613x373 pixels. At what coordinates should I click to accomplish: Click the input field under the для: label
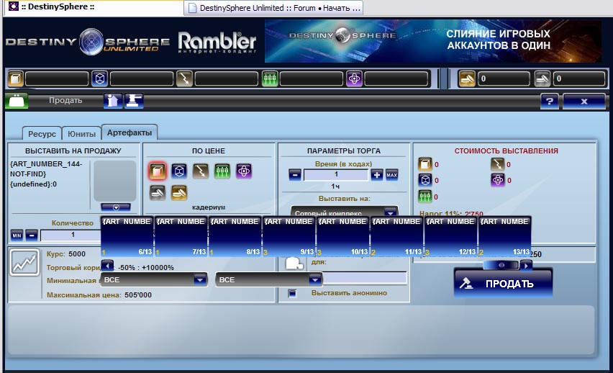[364, 278]
